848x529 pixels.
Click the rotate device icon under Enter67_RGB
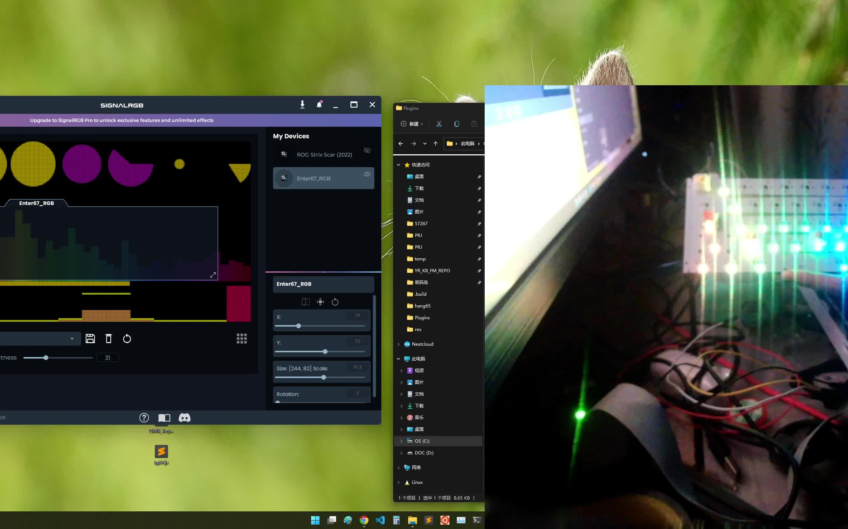(x=335, y=302)
